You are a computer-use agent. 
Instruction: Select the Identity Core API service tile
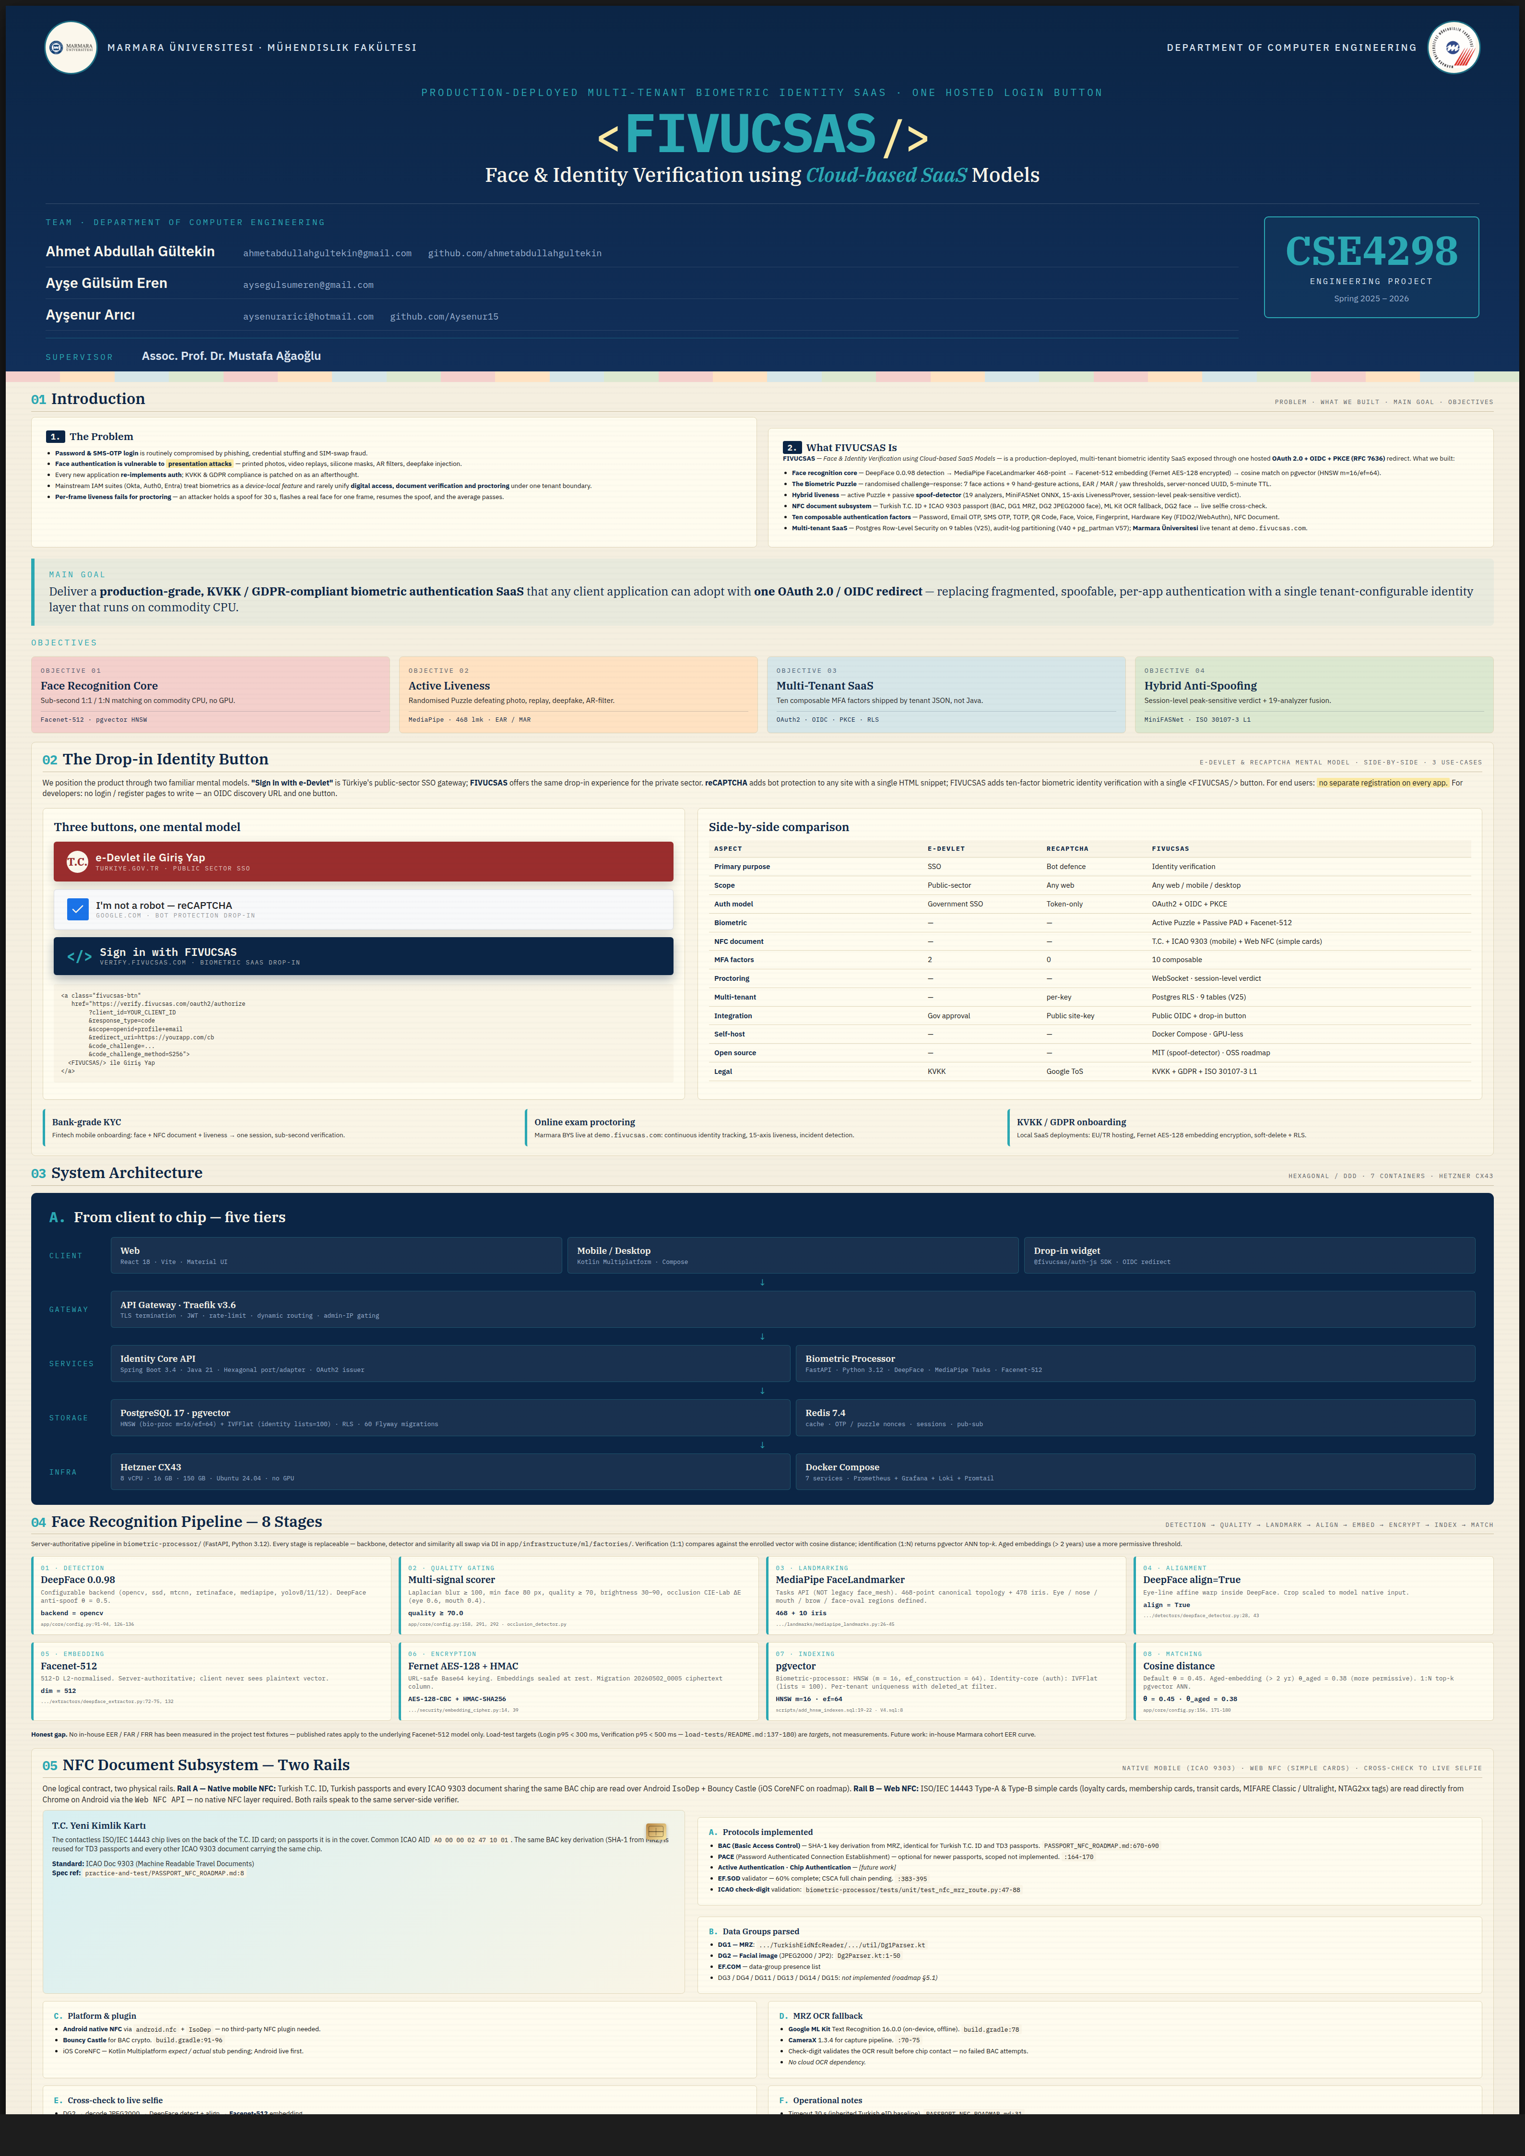pyautogui.click(x=450, y=1363)
